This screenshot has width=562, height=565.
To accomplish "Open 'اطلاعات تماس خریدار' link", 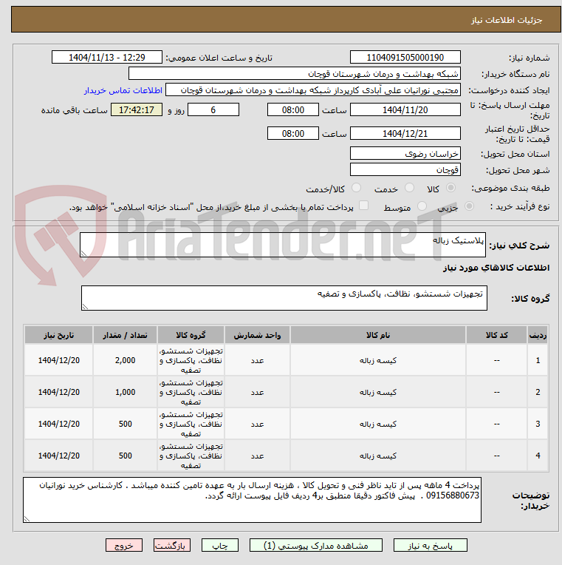I will tap(123, 90).
